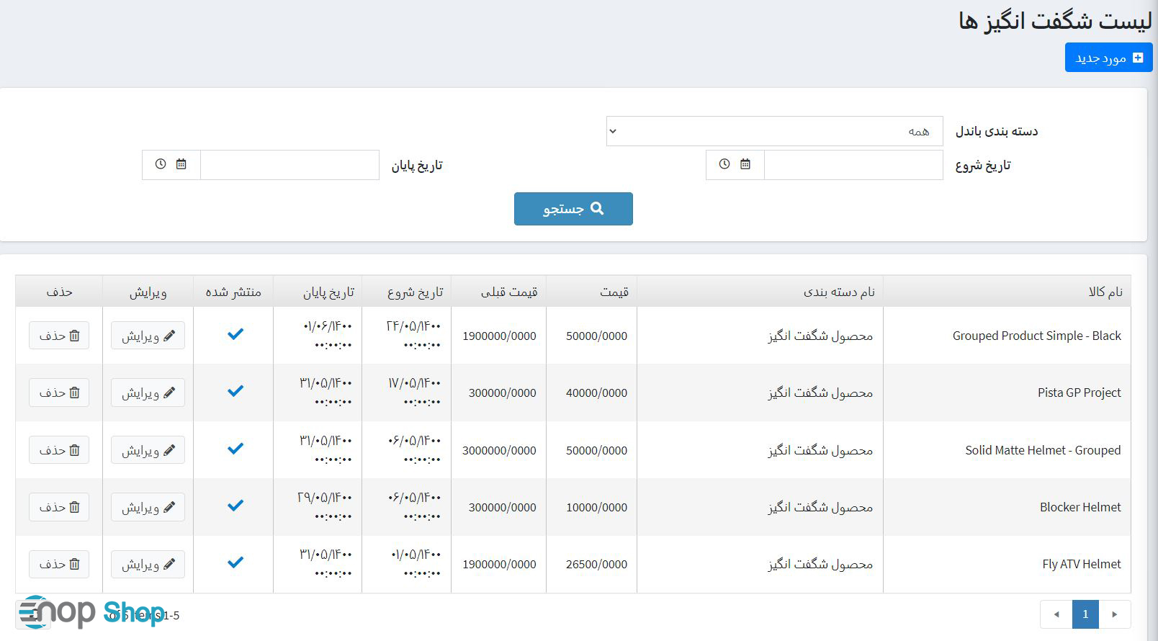This screenshot has height=641, width=1158.
Task: Click the قیمت قبلی column header
Action: [x=498, y=292]
